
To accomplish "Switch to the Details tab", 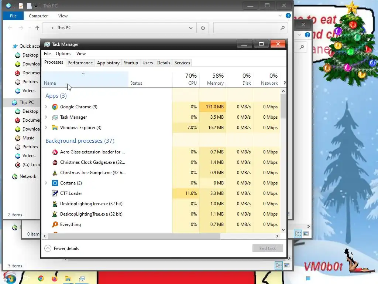I will [164, 63].
